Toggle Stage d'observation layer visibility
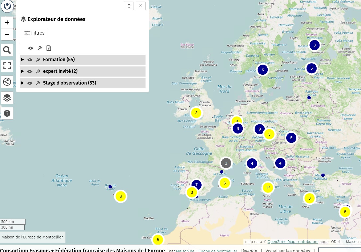The width and height of the screenshot is (361, 252). click(30, 83)
